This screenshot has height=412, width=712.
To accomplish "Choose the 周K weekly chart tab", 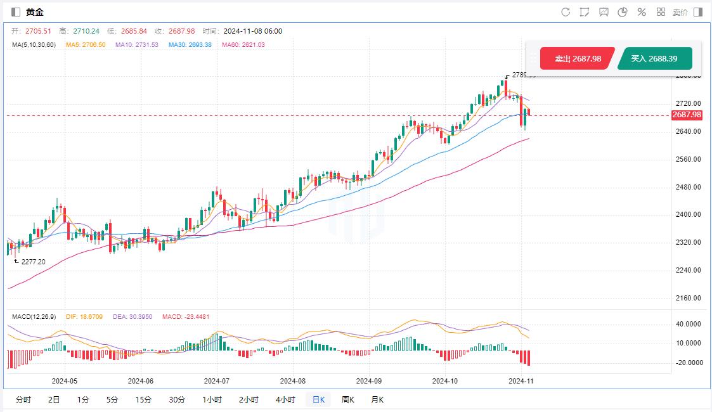I will (x=347, y=399).
